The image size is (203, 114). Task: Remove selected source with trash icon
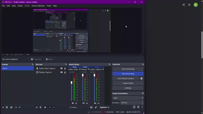click(x=41, y=107)
